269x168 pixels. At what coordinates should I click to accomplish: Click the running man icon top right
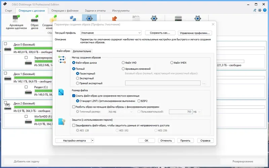pos(255,10)
